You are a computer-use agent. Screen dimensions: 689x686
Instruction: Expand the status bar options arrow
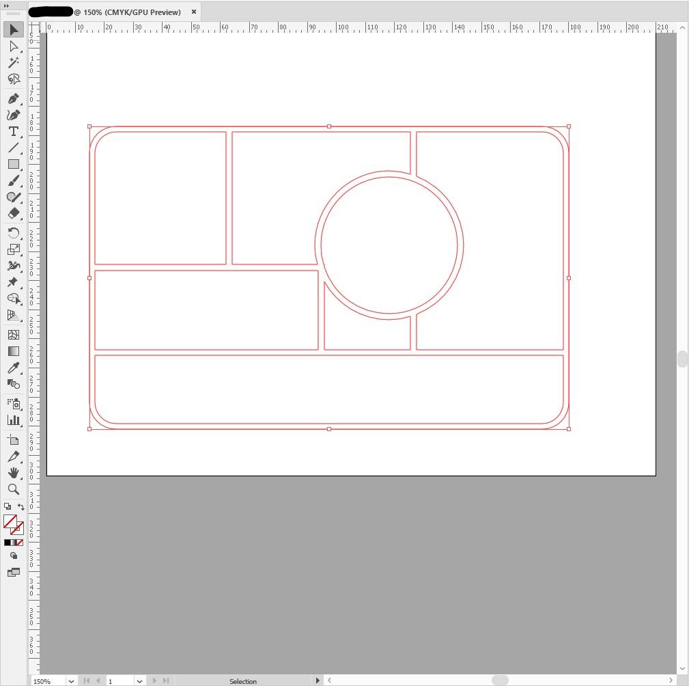tap(318, 681)
